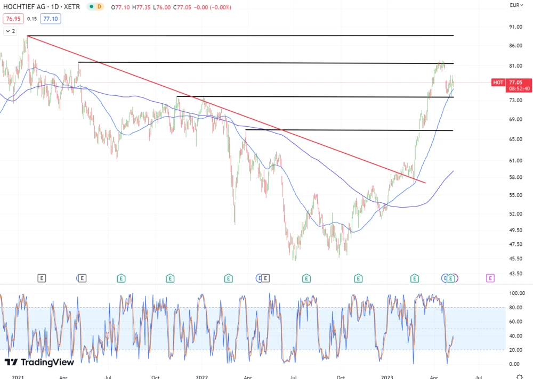Click the 91.00 level on price scale

(515, 27)
